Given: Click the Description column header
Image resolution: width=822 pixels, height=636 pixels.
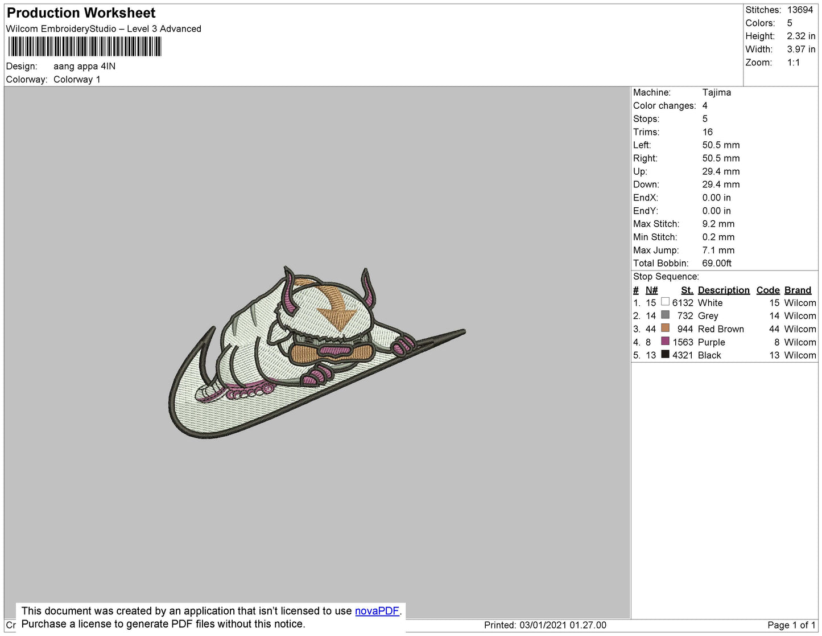Looking at the screenshot, I should tap(723, 290).
